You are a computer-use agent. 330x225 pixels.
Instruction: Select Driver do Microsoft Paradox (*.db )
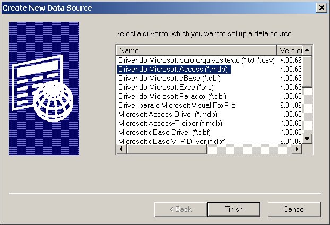172,97
